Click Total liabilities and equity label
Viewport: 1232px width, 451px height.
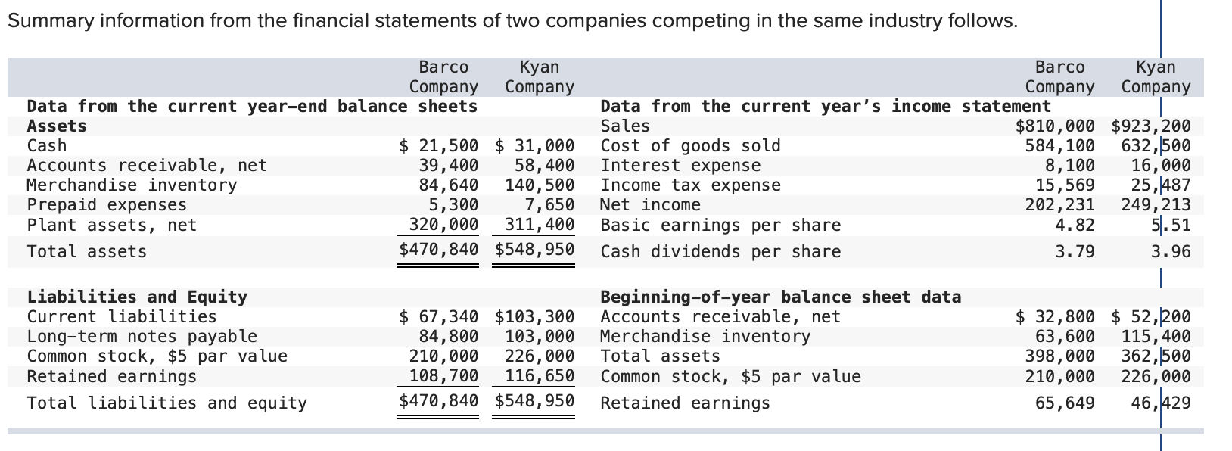tap(167, 403)
